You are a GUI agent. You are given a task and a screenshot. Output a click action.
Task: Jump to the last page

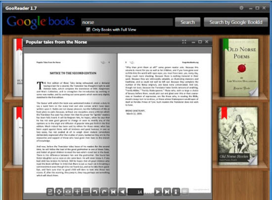click(x=167, y=192)
